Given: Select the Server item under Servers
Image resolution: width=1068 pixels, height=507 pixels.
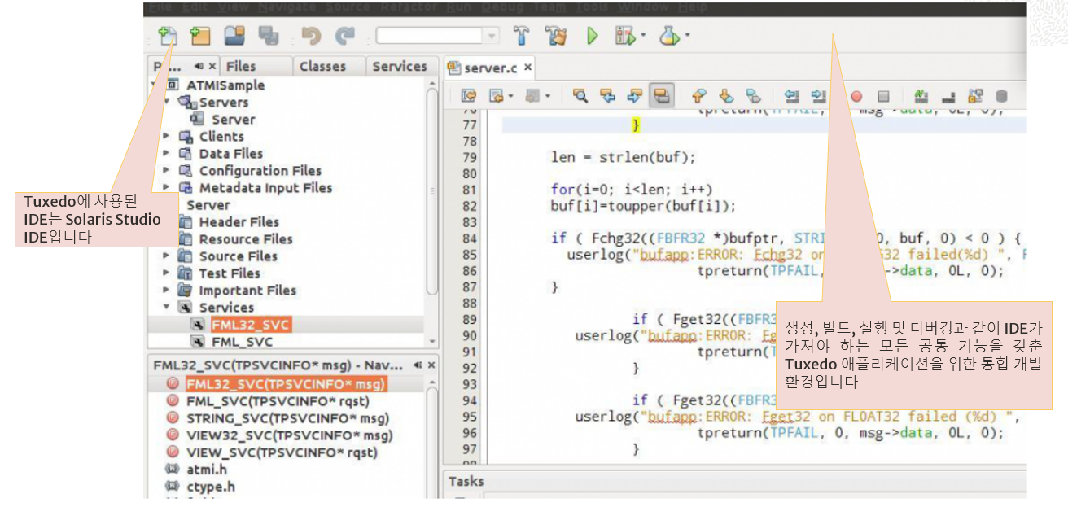Looking at the screenshot, I should 234,119.
